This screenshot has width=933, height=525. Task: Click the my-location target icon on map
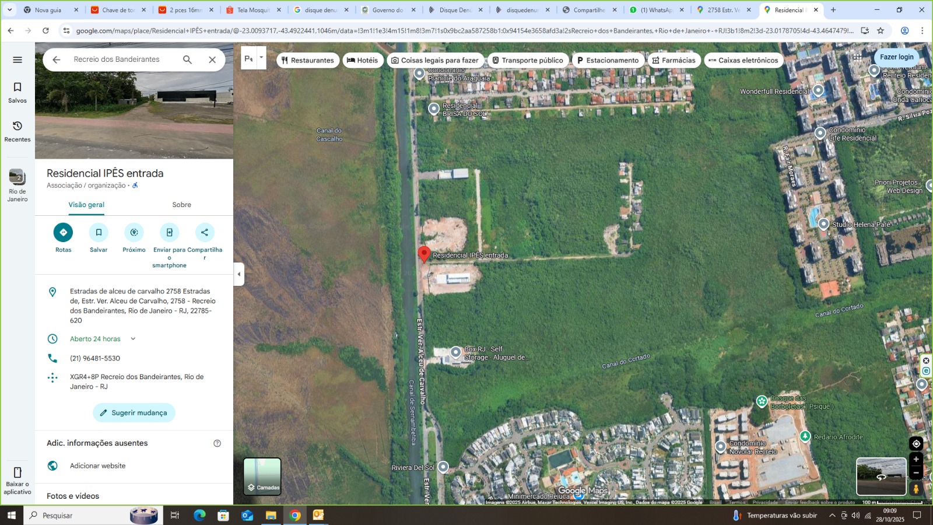coord(916,444)
